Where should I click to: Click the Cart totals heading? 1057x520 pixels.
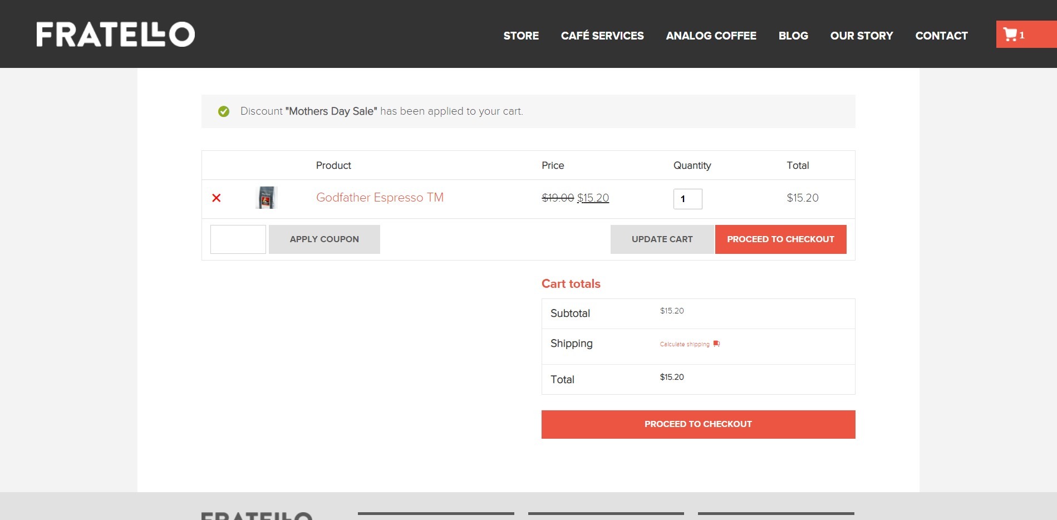tap(571, 284)
